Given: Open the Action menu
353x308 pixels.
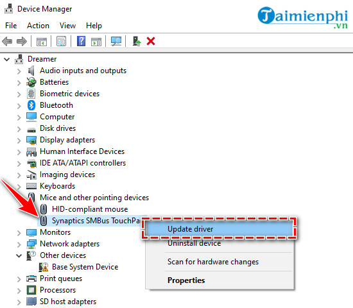Looking at the screenshot, I should pos(38,26).
